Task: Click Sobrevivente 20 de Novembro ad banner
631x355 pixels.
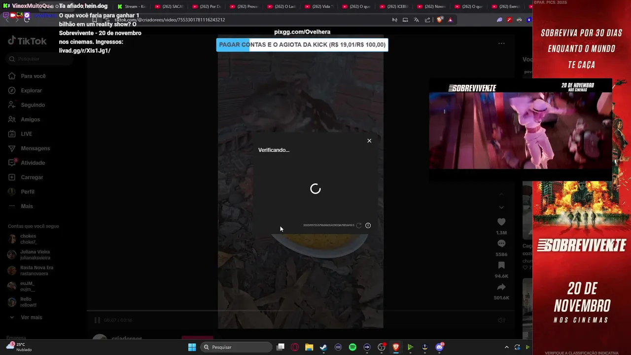Action: 582,177
